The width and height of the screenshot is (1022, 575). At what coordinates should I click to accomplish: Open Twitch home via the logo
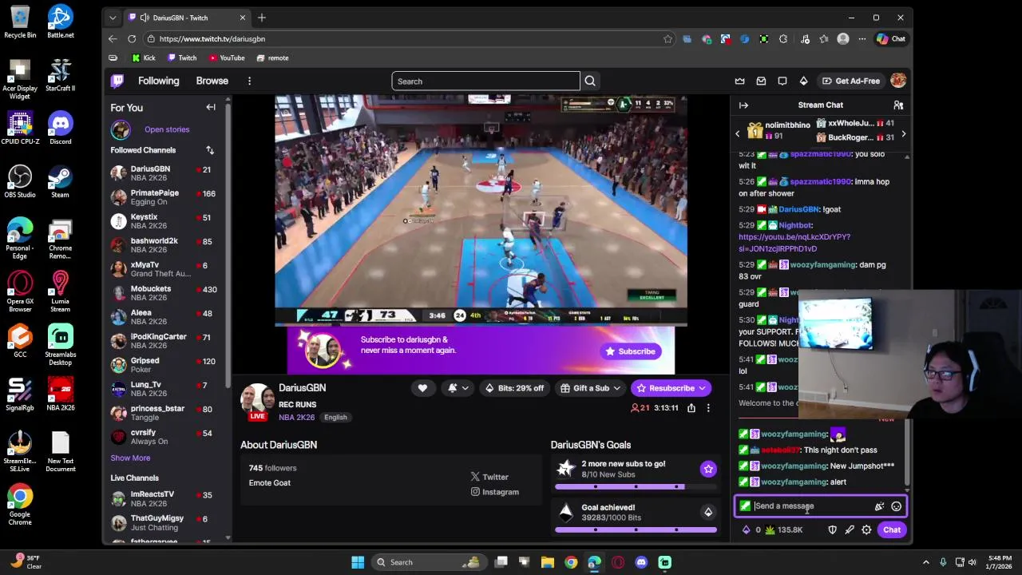point(117,81)
